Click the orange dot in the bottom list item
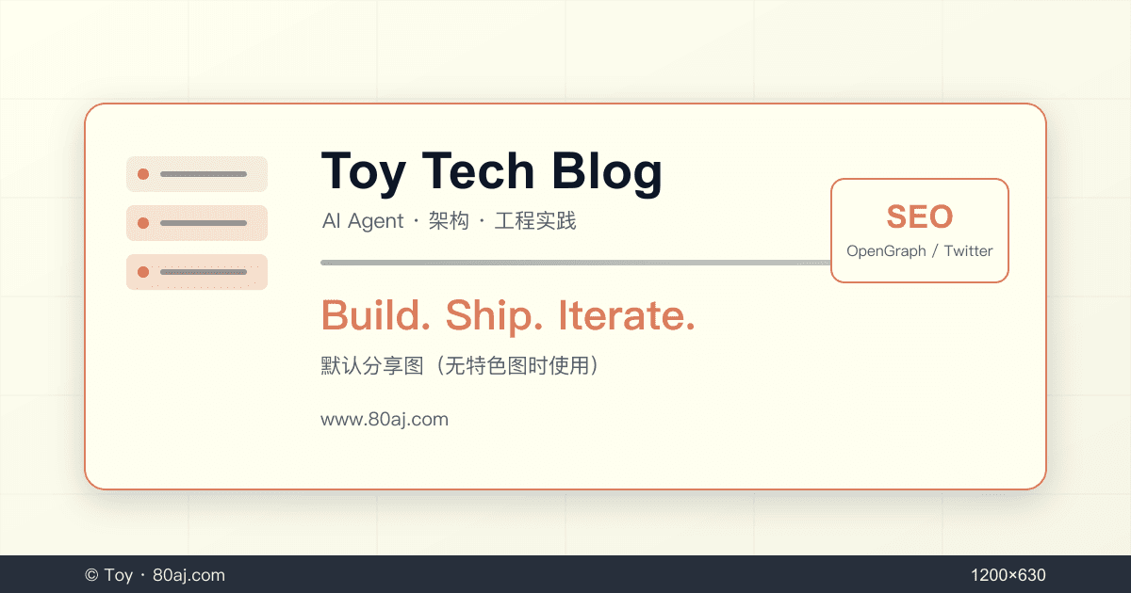This screenshot has width=1131, height=593. point(143,272)
